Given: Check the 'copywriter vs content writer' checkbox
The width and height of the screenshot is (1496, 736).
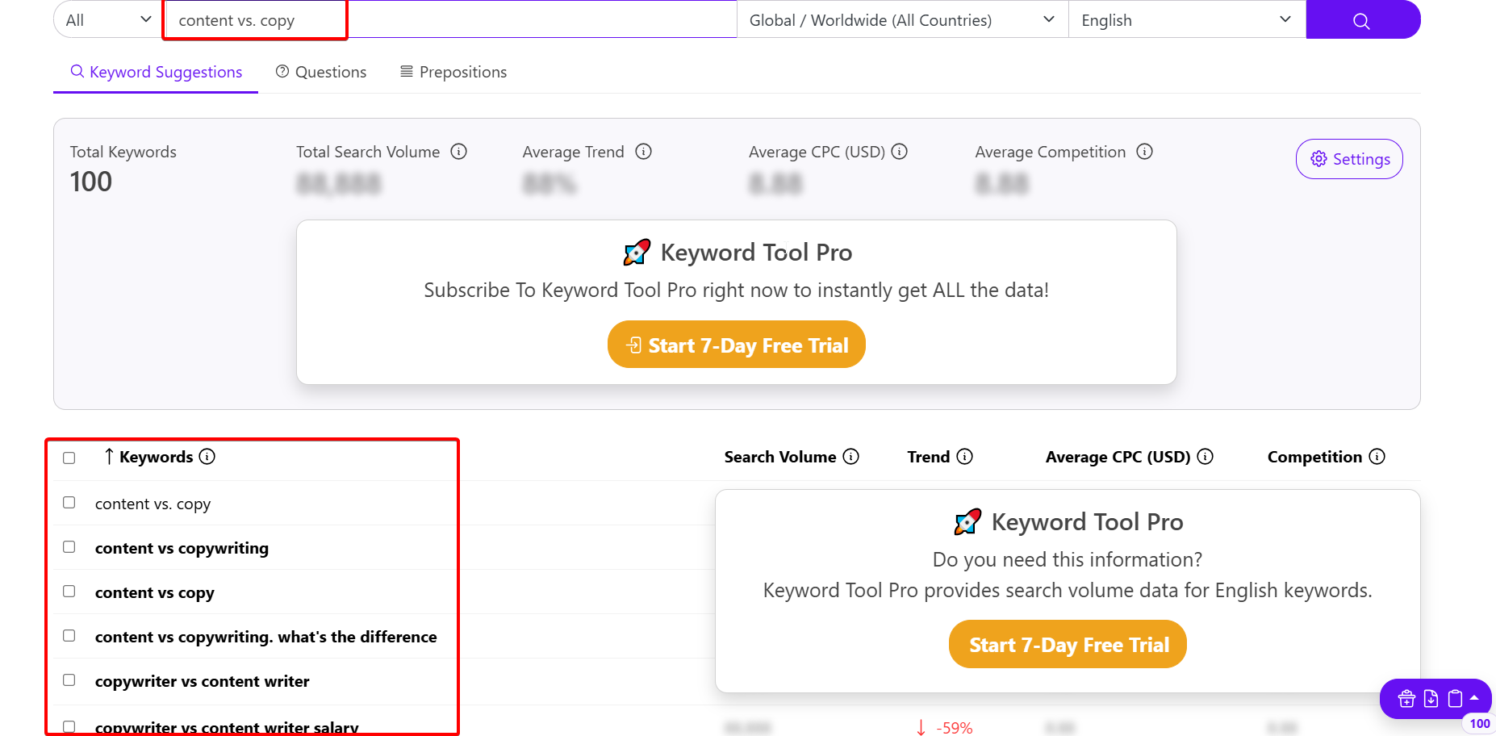Looking at the screenshot, I should tap(69, 680).
